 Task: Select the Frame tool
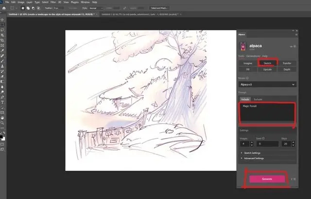pos(2,46)
